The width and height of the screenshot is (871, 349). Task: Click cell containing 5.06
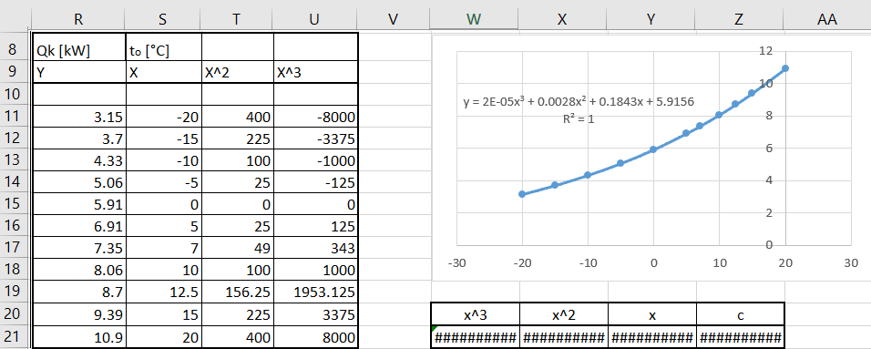click(79, 182)
